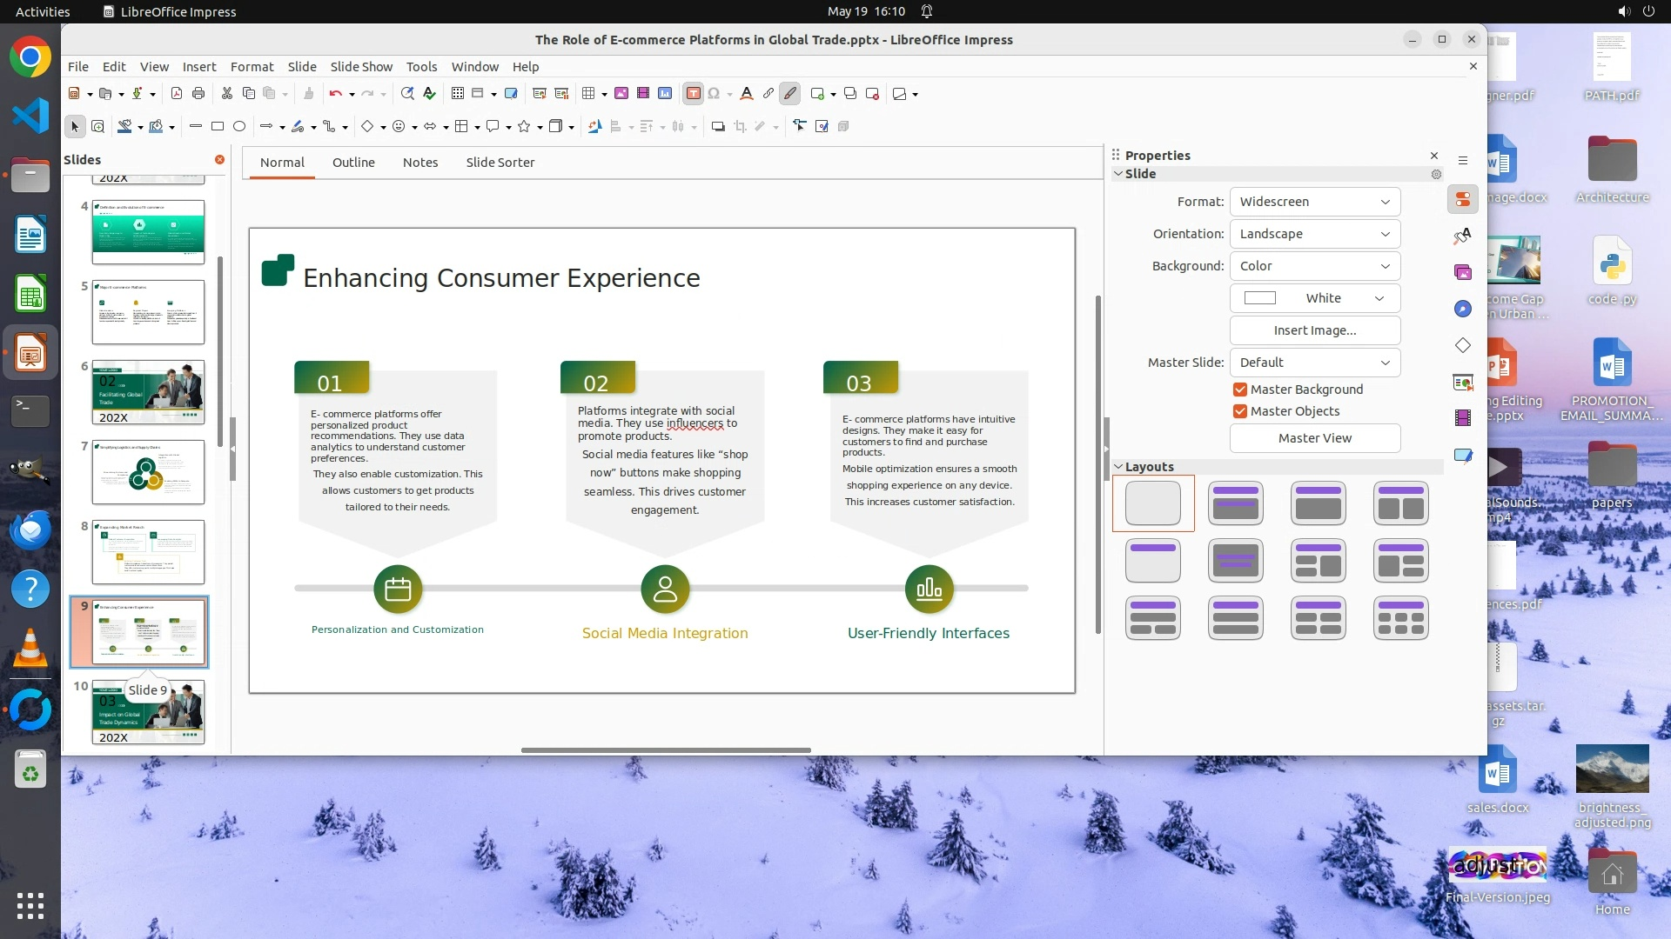Screen dimensions: 1671x939
Task: Switch to the Slide Sorter tab
Action: (x=500, y=163)
